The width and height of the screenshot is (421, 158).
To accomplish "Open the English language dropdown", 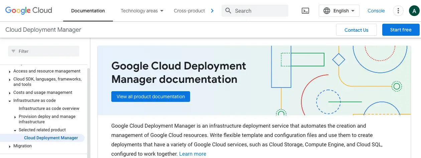I will pyautogui.click(x=339, y=11).
